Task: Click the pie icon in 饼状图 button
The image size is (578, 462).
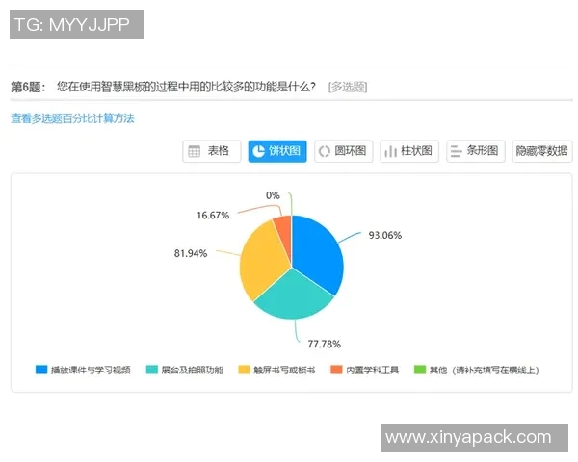Action: coord(259,151)
